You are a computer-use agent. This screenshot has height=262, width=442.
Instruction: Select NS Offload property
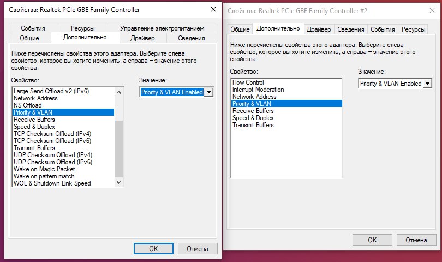point(63,105)
